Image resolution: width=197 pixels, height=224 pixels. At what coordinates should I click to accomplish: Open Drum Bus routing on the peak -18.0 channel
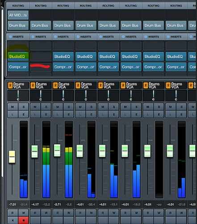[131, 26]
